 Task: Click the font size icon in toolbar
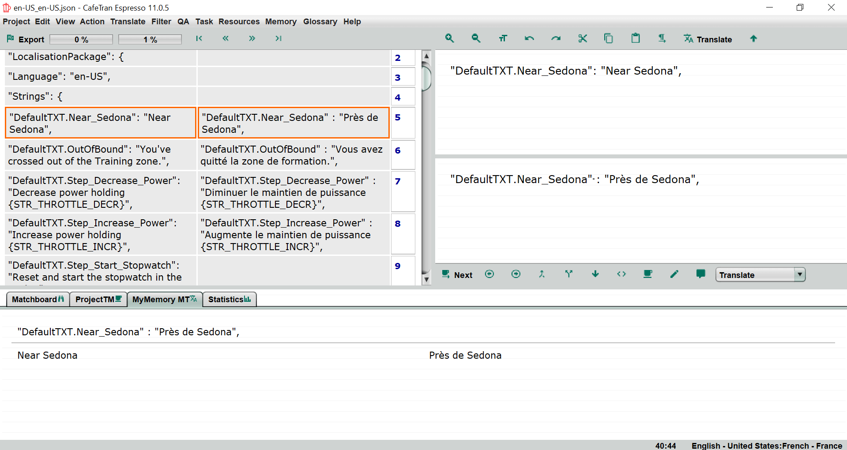(x=503, y=38)
